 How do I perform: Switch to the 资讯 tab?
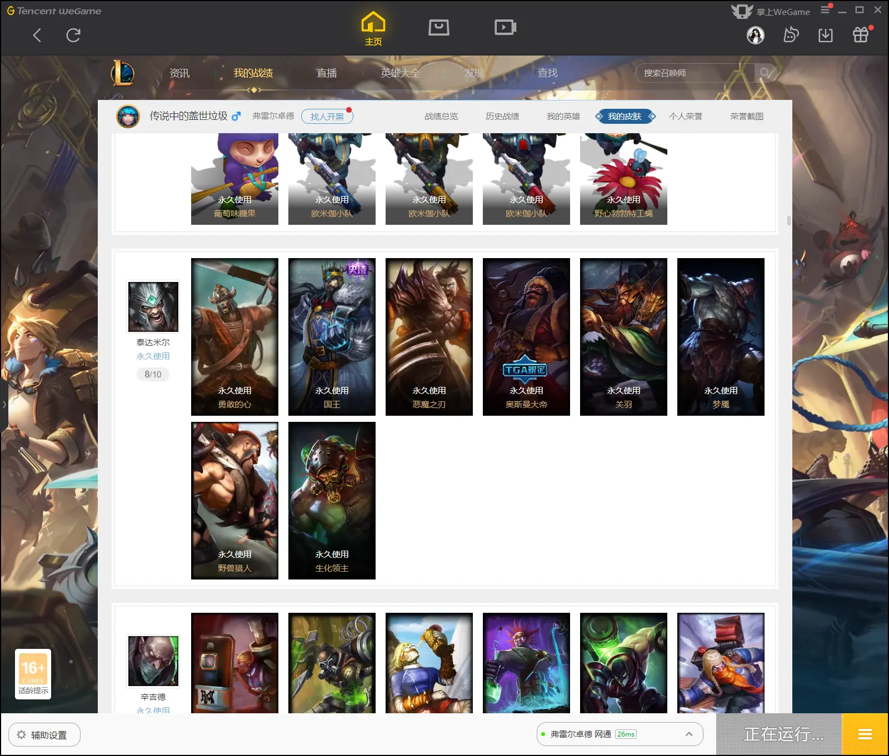[179, 73]
